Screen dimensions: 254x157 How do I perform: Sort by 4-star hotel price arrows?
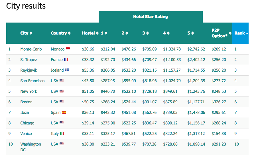168,33
